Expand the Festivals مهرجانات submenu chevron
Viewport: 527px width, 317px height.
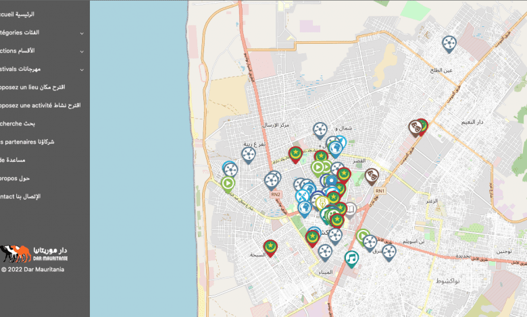[x=82, y=69]
